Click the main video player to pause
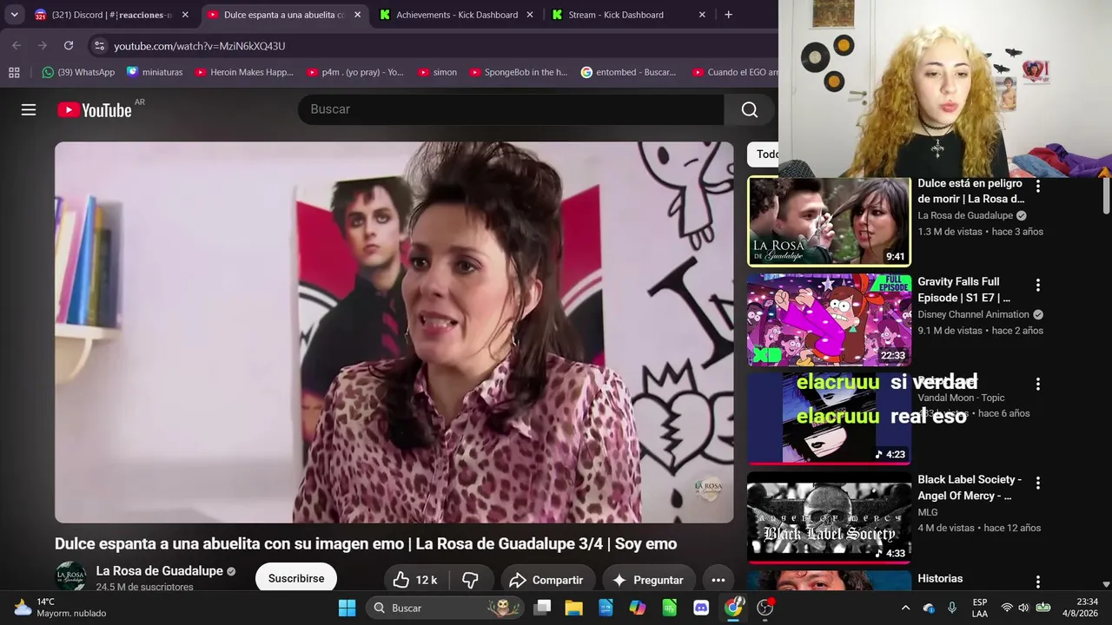 pyautogui.click(x=394, y=332)
